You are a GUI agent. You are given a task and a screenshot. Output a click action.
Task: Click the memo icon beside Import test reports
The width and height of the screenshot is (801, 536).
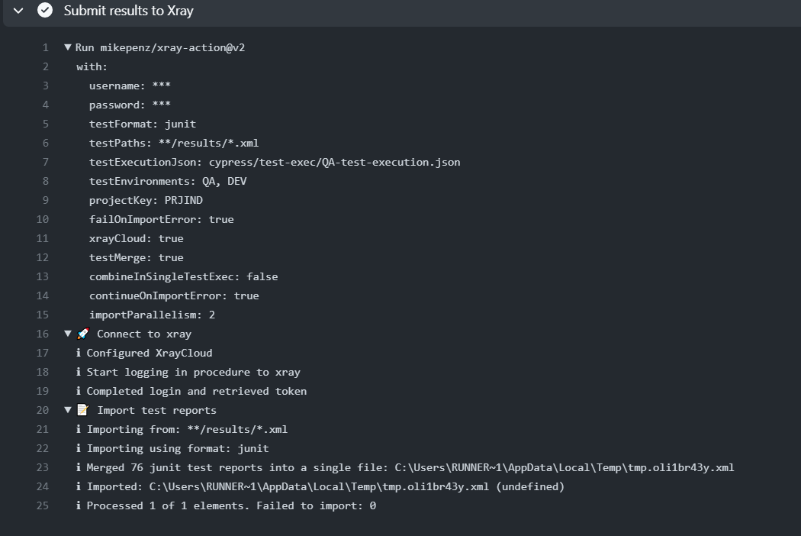82,410
